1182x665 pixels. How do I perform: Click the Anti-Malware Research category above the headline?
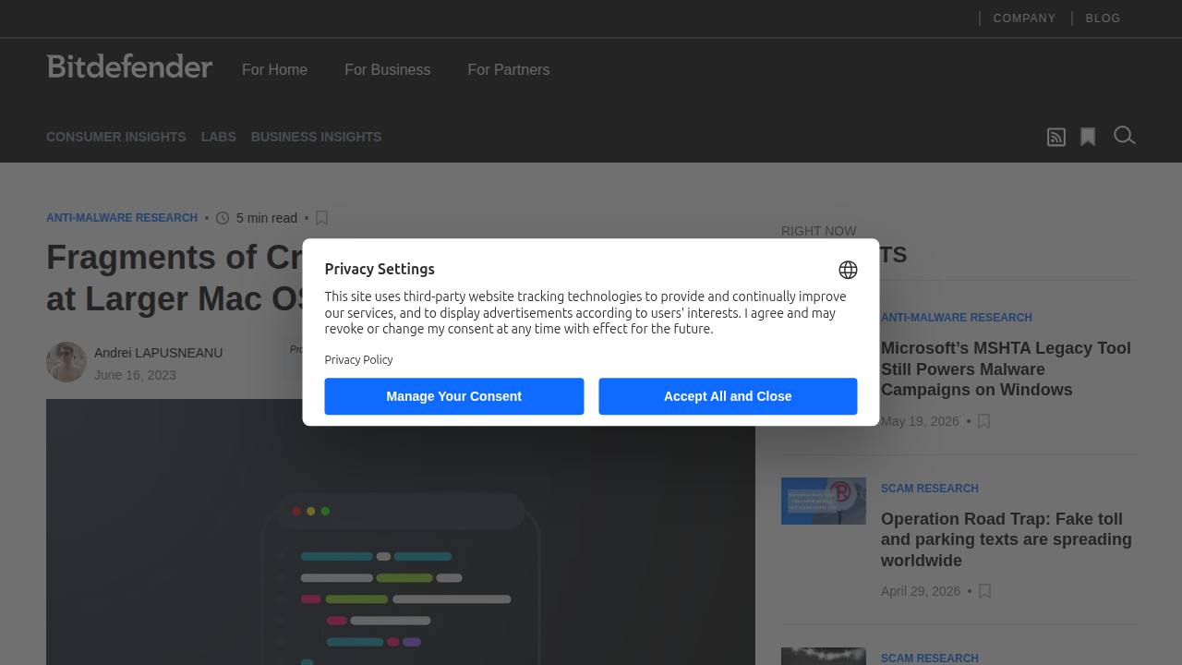[122, 218]
